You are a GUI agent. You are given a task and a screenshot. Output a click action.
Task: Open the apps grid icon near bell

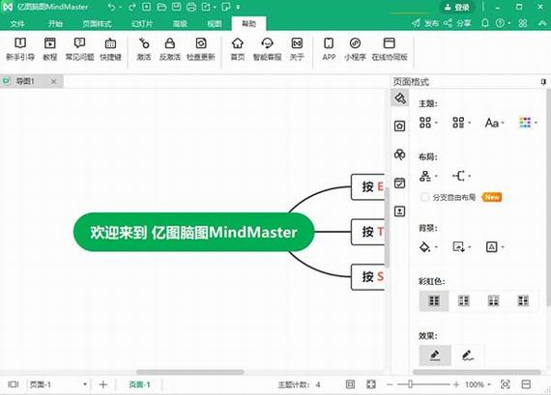(x=523, y=23)
